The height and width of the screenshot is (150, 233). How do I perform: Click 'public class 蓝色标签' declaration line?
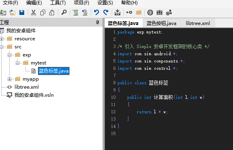coord(143,83)
